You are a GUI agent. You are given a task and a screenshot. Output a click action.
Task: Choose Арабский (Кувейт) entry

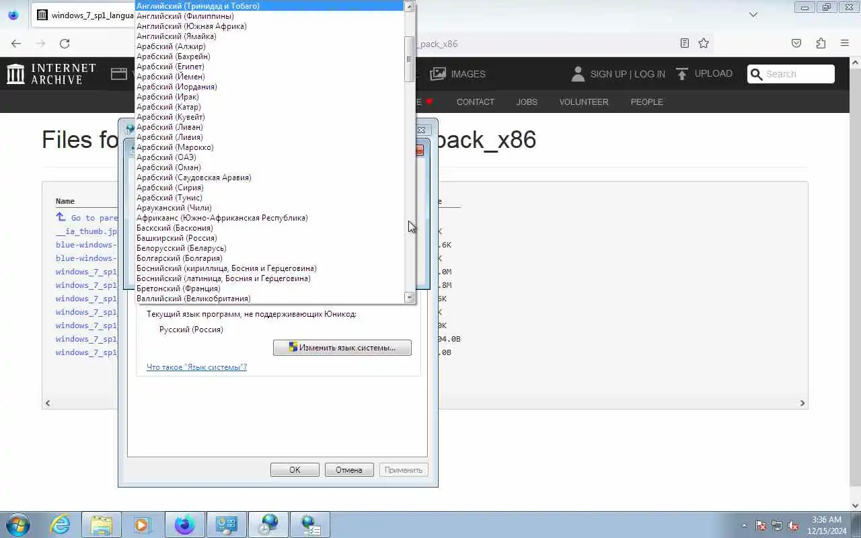click(269, 117)
